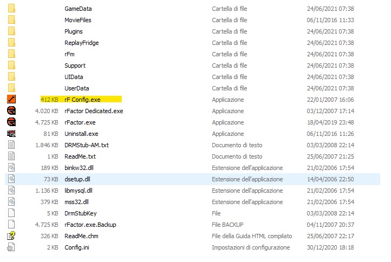The width and height of the screenshot is (391, 262).
Task: Select the mss32.dll file name
Action: (76, 202)
